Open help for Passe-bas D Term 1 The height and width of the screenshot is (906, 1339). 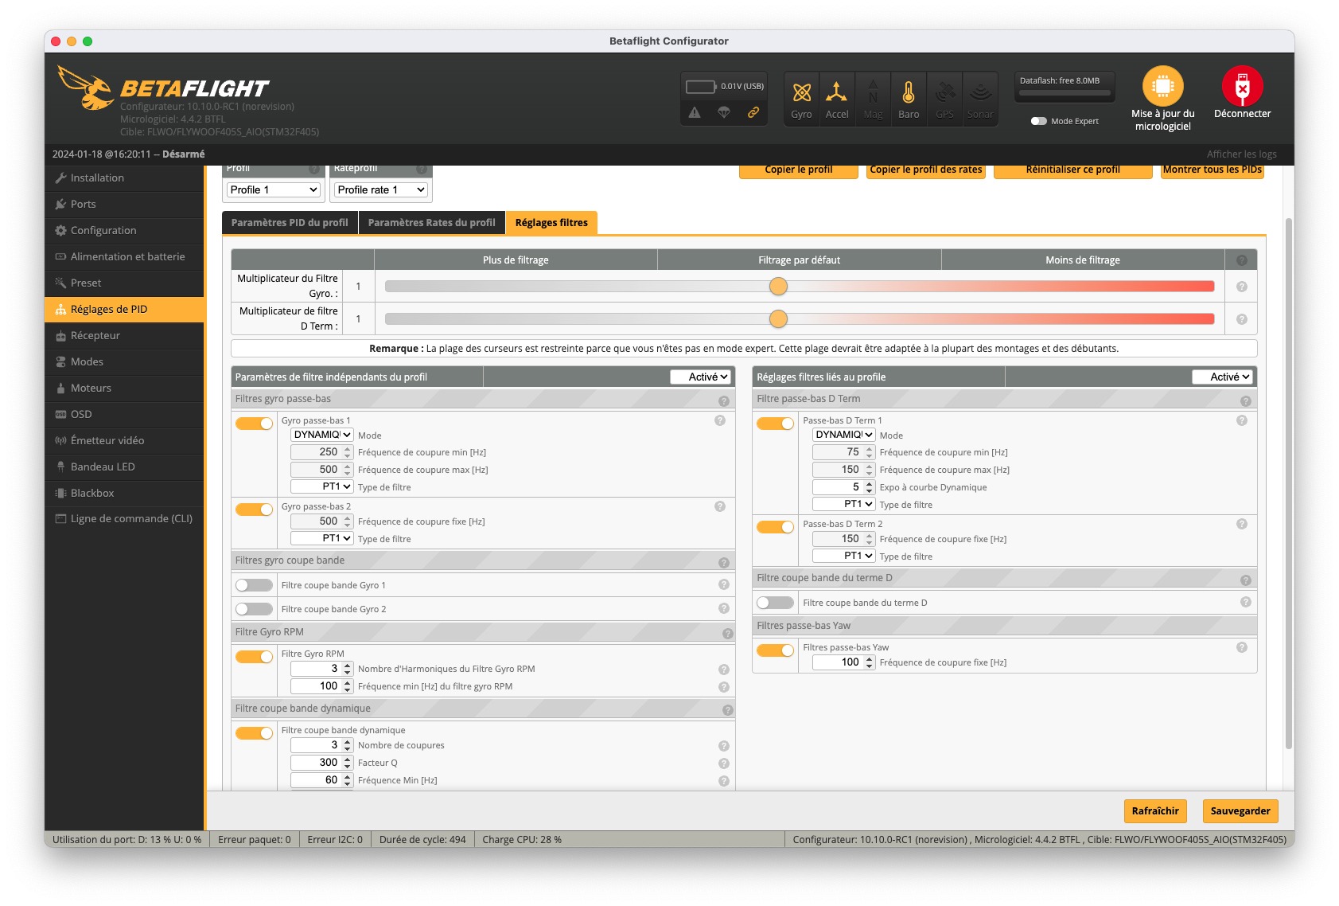point(1242,420)
